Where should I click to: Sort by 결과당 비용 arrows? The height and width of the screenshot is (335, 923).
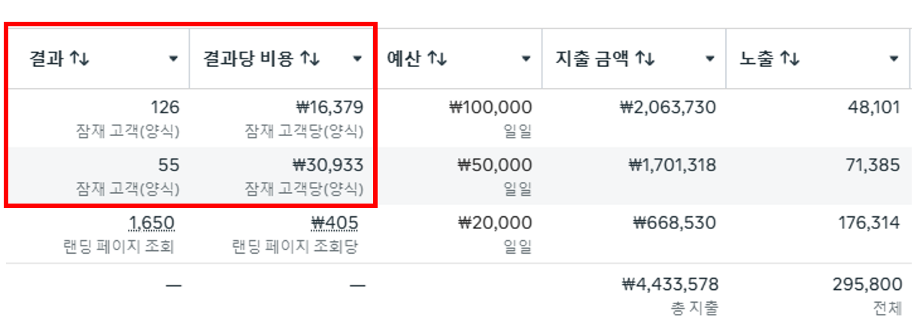(x=311, y=59)
